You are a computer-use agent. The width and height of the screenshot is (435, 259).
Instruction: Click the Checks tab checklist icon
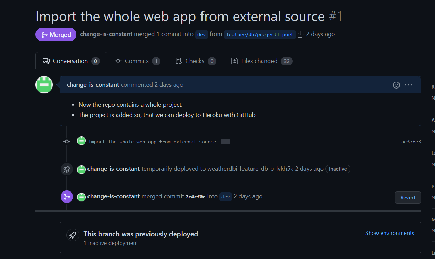pos(179,61)
